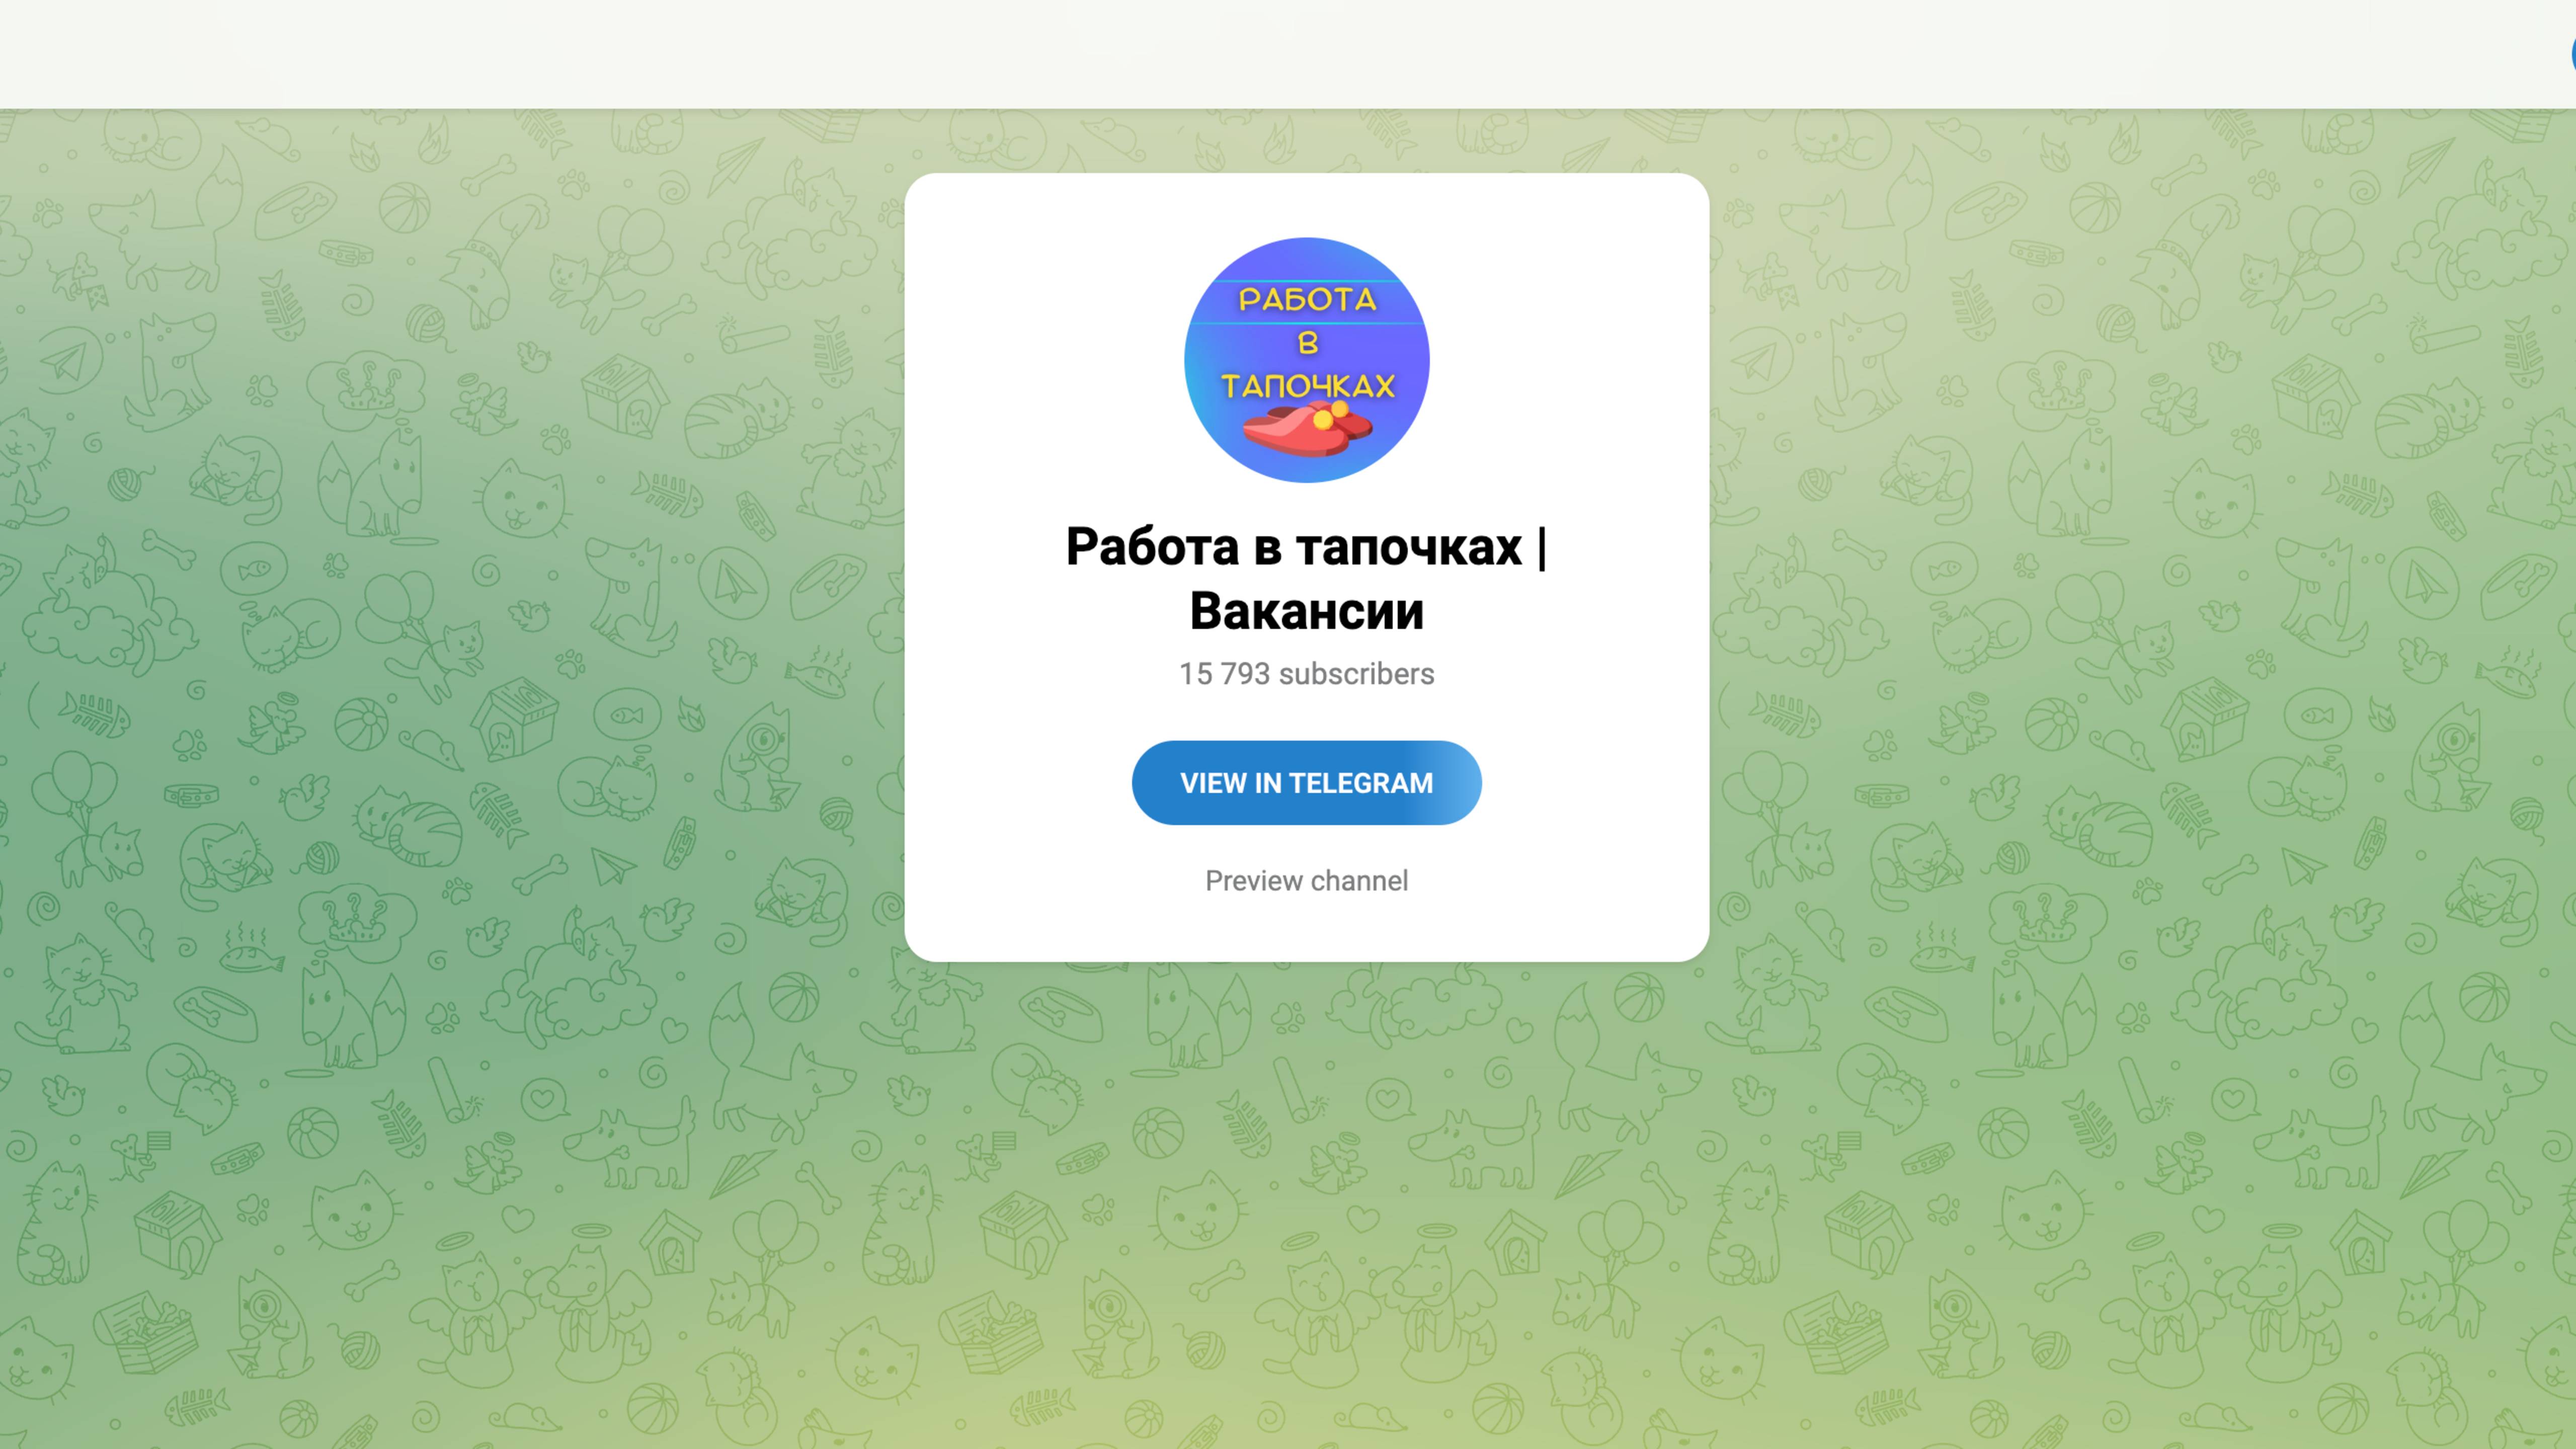Click the word 'Работа' in the heading
Image resolution: width=2576 pixels, height=1449 pixels.
pyautogui.click(x=1153, y=547)
